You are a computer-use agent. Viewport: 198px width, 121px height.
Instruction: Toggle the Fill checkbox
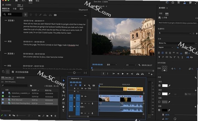click(159, 85)
